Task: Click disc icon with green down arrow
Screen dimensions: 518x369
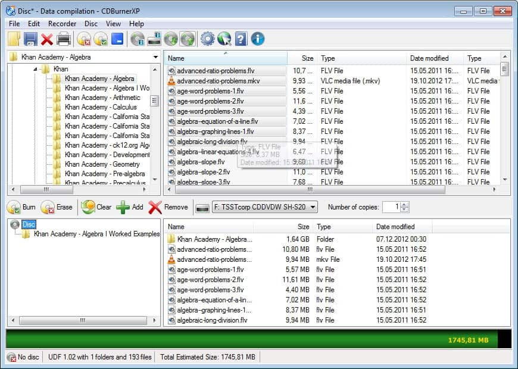Action: pyautogui.click(x=171, y=39)
